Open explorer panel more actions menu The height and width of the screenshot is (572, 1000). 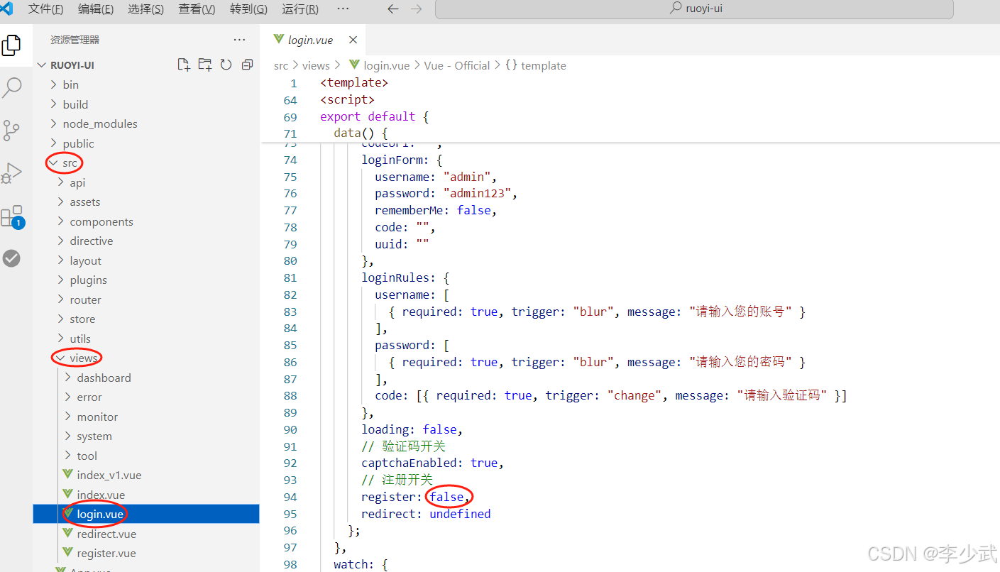coord(239,40)
